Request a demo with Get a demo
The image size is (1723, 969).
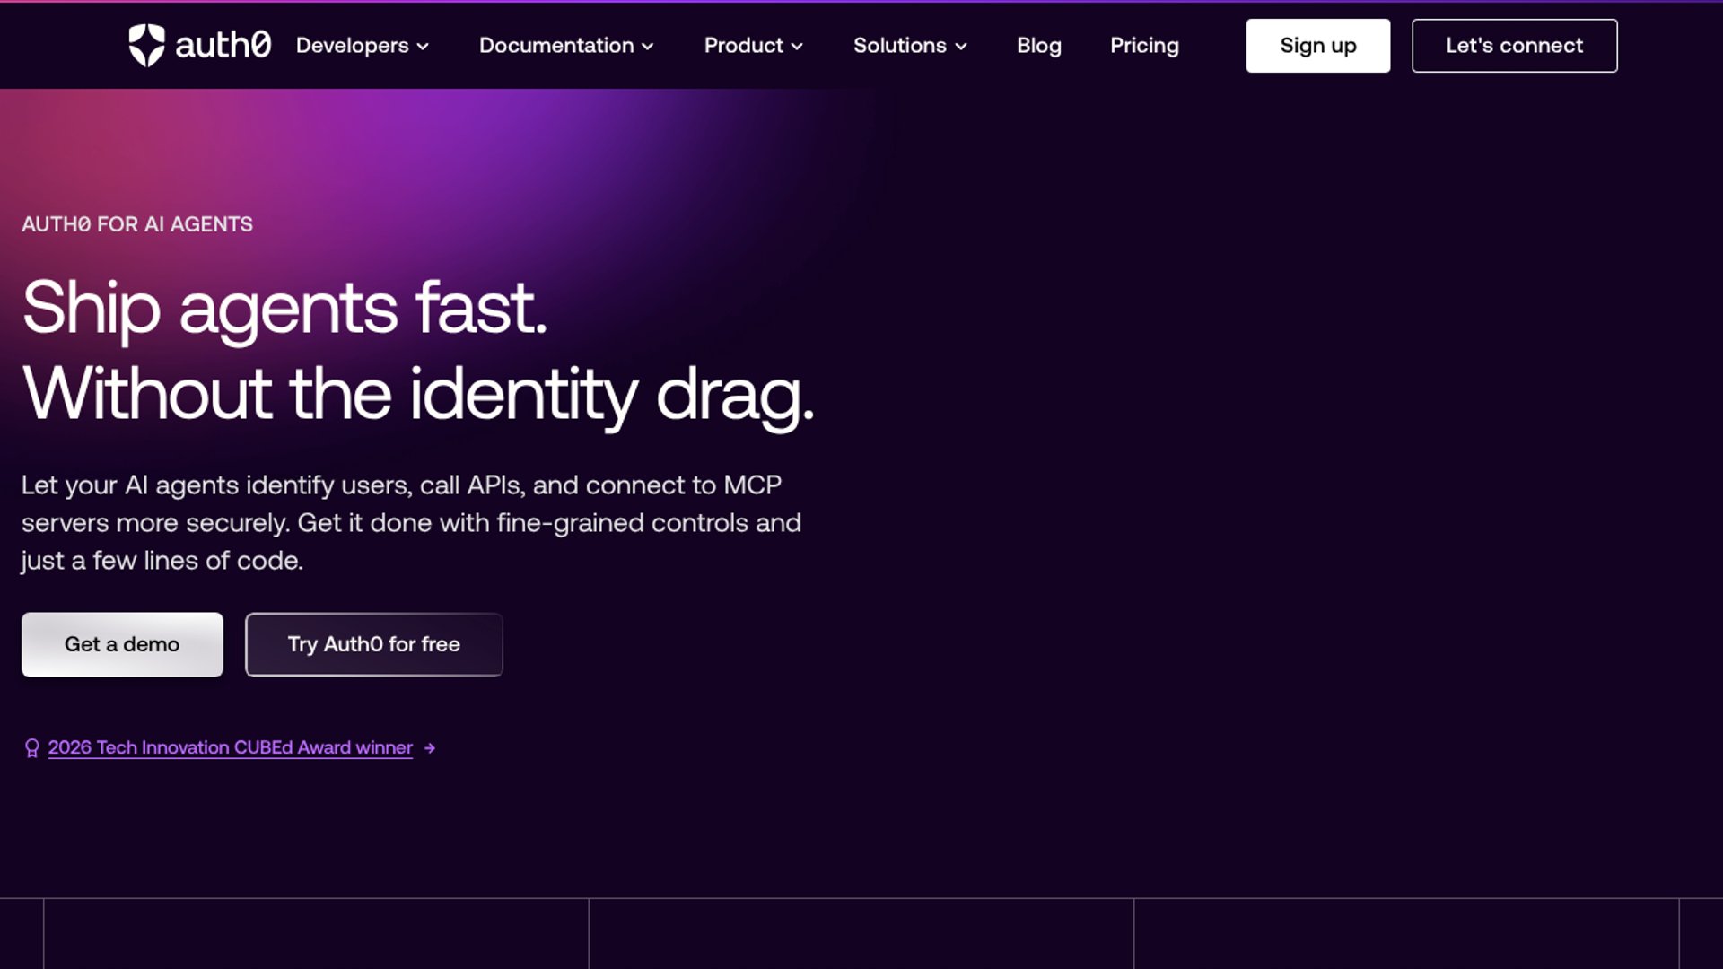coord(122,644)
